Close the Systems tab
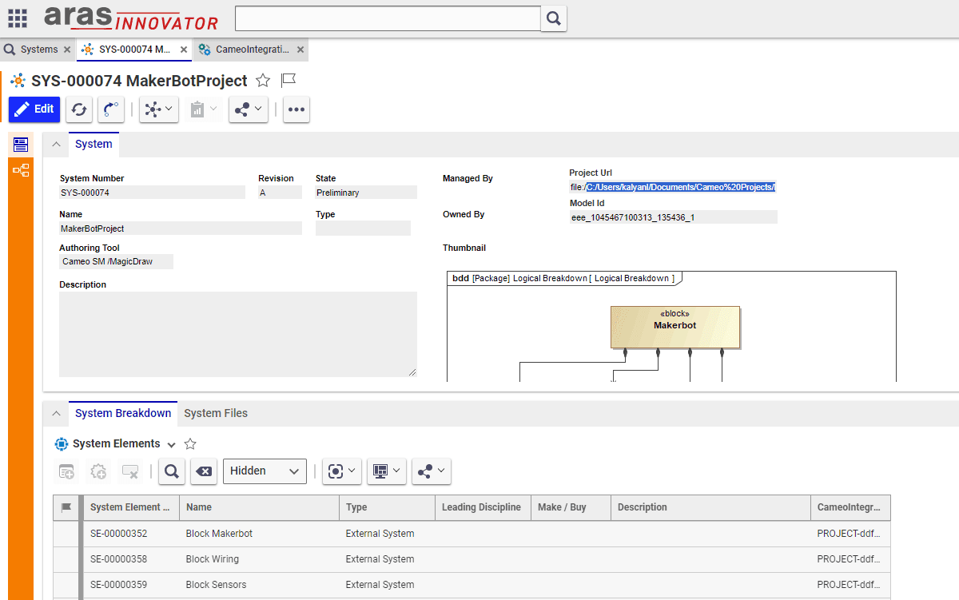959x600 pixels. (x=67, y=50)
